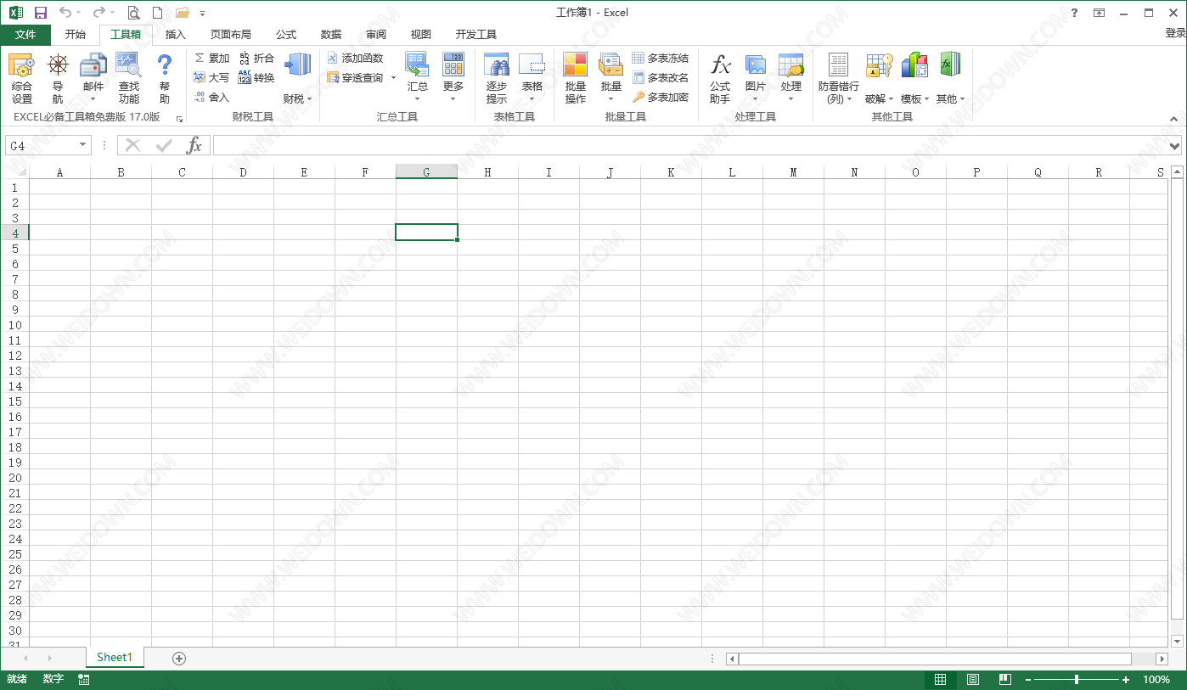Viewport: 1187px width, 690px height.
Task: Open the 查找功能 search function
Action: pyautogui.click(x=128, y=78)
